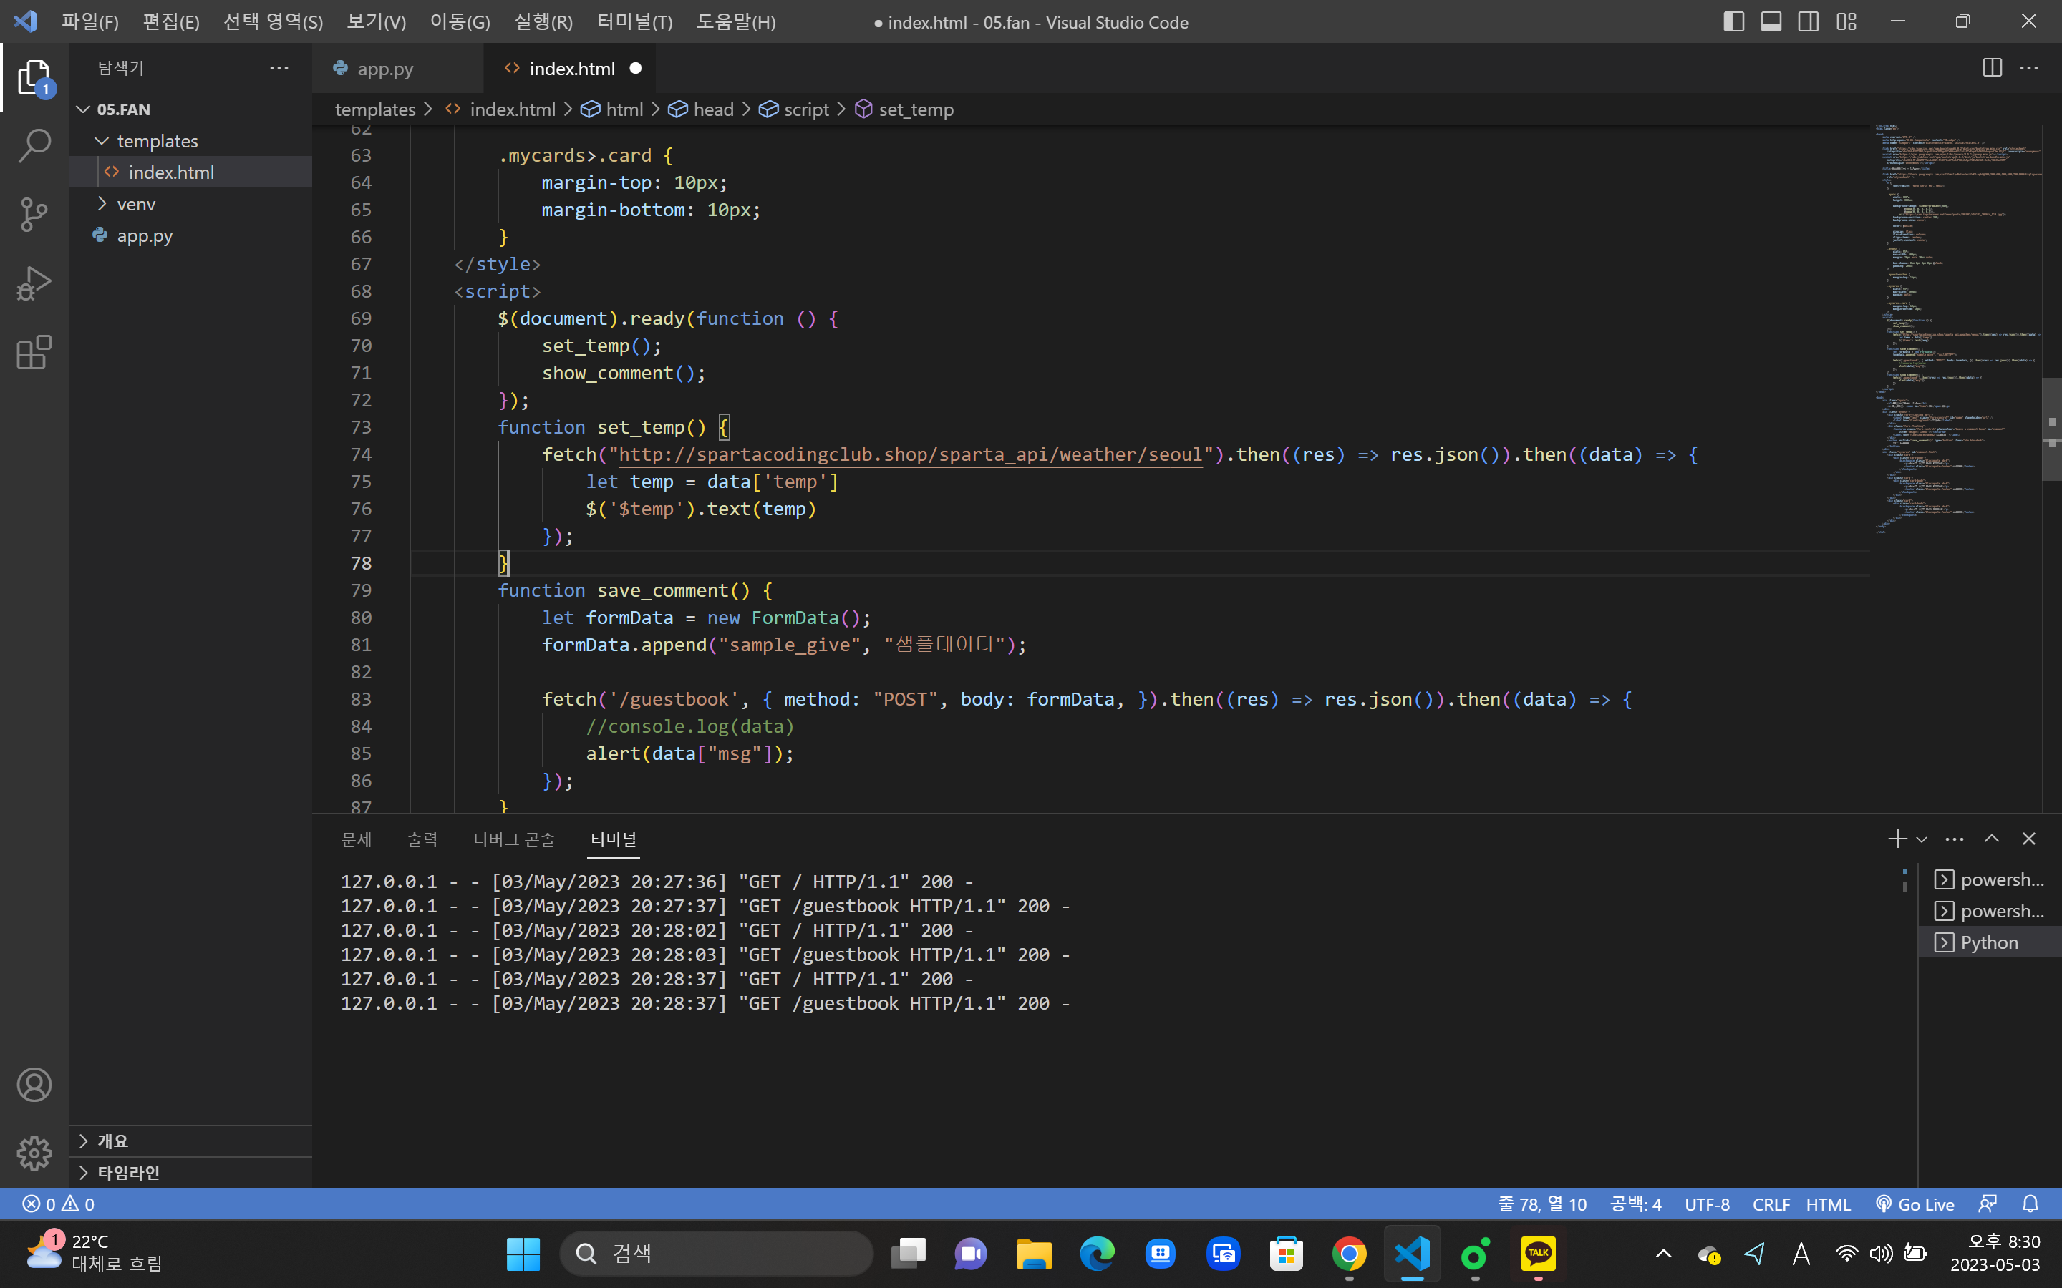2062x1288 pixels.
Task: Expand the 타임라인 timeline section
Action: [191, 1172]
